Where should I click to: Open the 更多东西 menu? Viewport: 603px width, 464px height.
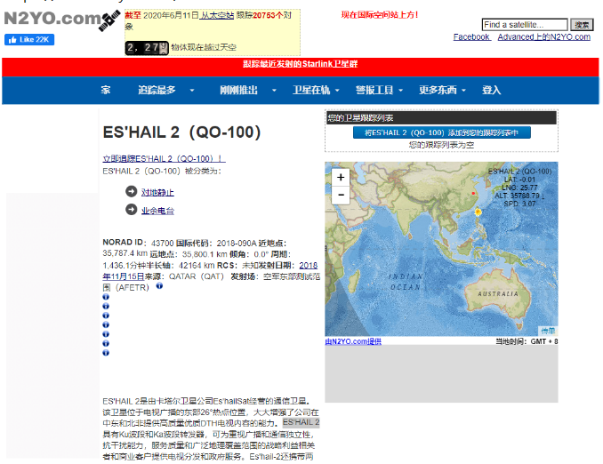438,90
